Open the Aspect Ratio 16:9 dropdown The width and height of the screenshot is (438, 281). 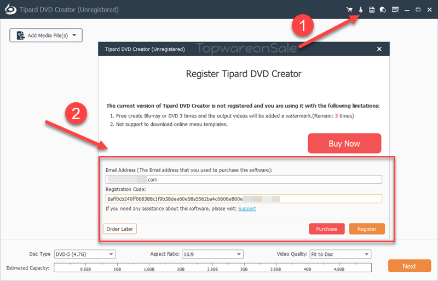212,254
